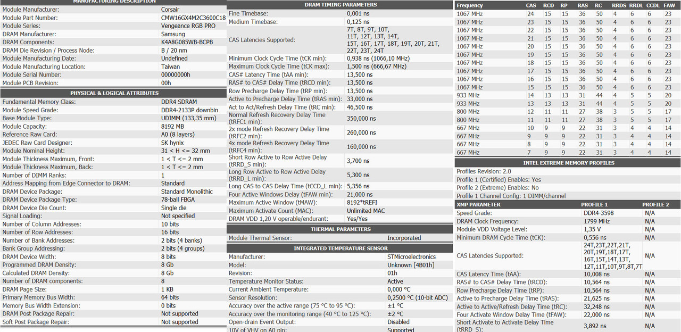Select 'UDIMM (133,35 mm)' module type
The image size is (681, 332).
189,118
